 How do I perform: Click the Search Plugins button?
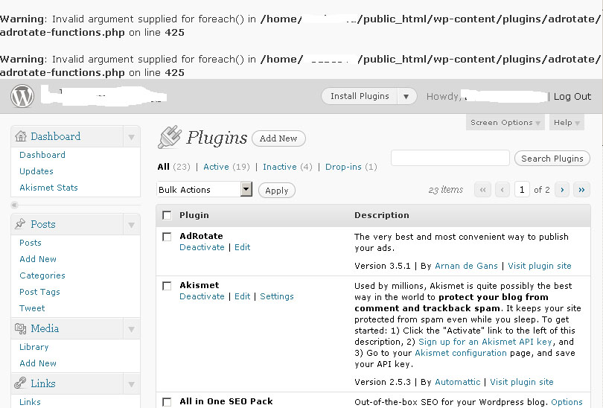pyautogui.click(x=552, y=159)
